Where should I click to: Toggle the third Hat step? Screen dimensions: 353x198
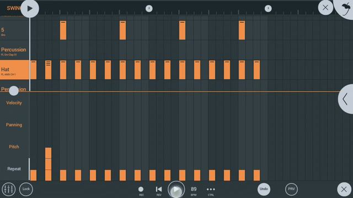(x=63, y=70)
